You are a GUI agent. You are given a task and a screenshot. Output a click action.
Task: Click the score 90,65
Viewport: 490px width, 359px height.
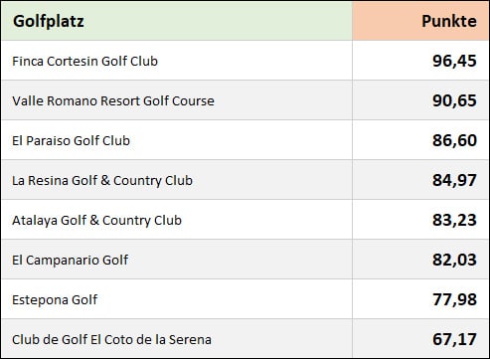coord(454,100)
